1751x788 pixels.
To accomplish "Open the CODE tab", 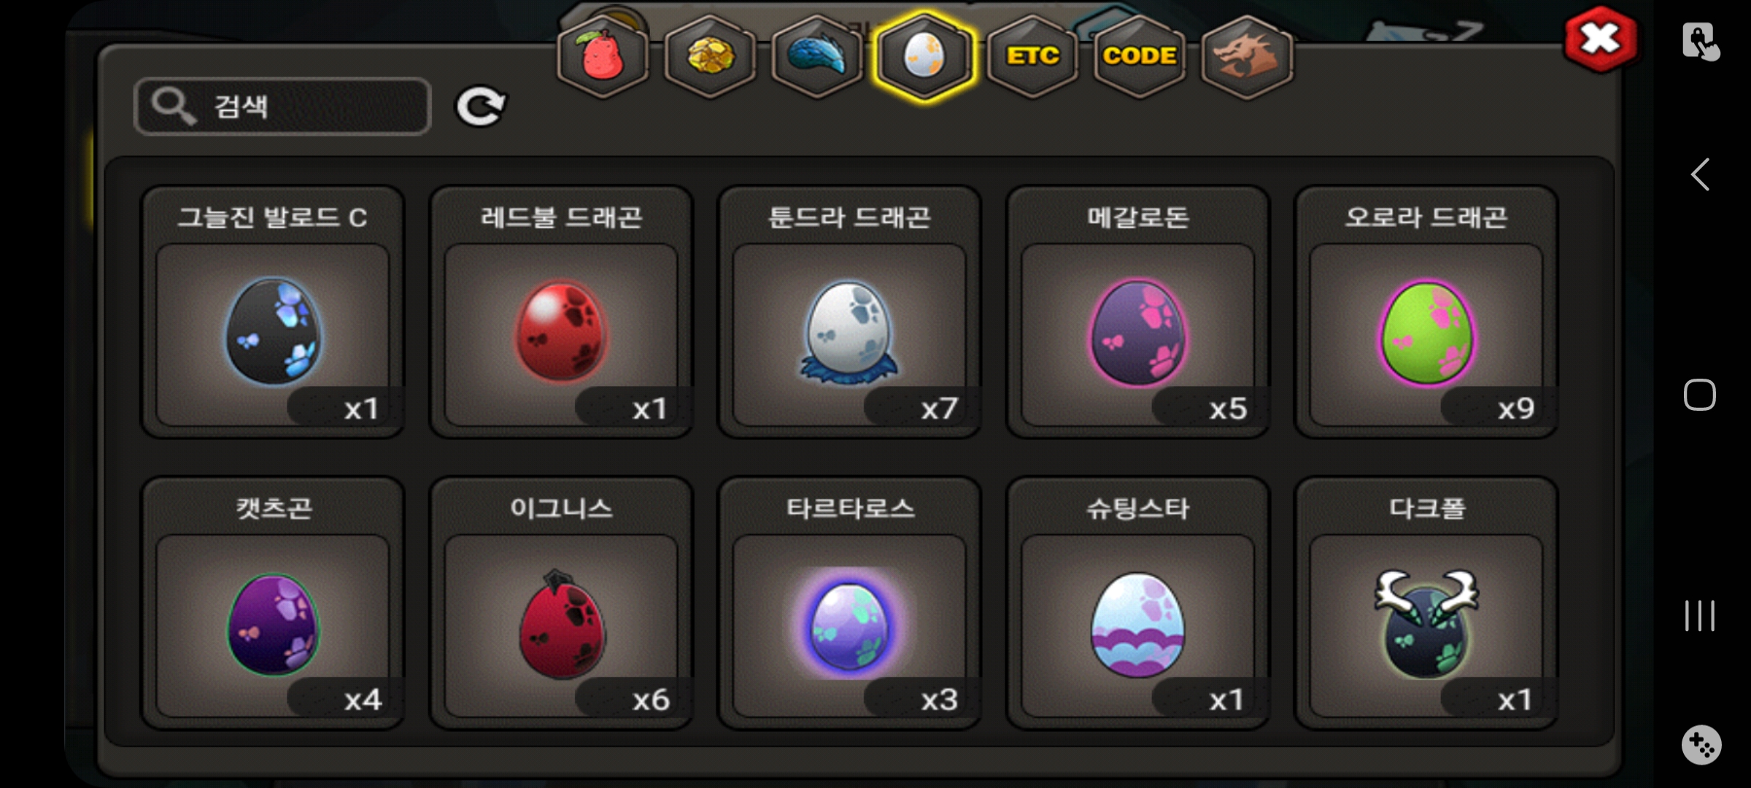I will [x=1140, y=56].
